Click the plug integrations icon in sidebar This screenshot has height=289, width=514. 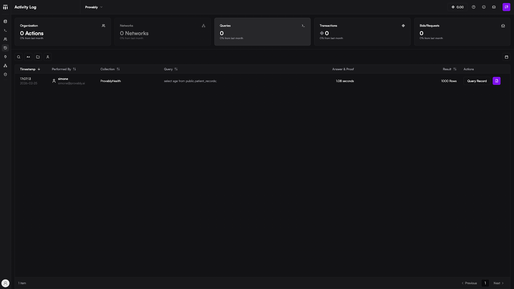[5, 57]
